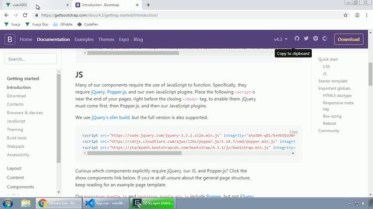Jump to Responsive meta tag section
This screenshot has width=373, height=209.
338,106
